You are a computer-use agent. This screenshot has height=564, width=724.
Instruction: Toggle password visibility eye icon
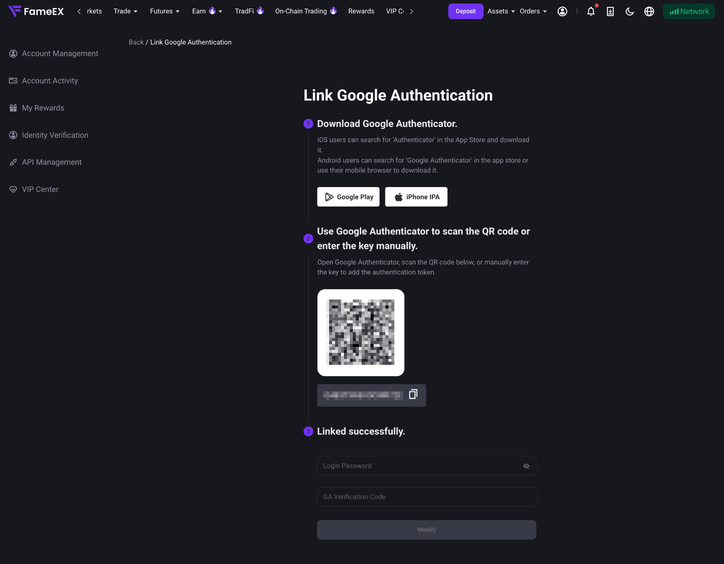[x=526, y=466]
